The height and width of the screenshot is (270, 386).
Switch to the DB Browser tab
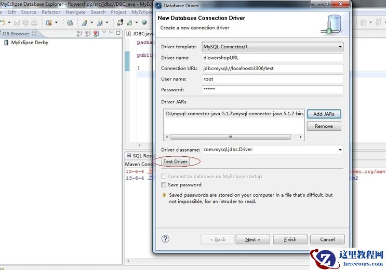[16, 33]
